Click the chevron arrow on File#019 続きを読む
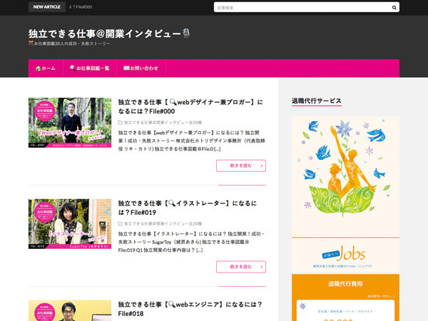The image size is (428, 321). click(262, 267)
